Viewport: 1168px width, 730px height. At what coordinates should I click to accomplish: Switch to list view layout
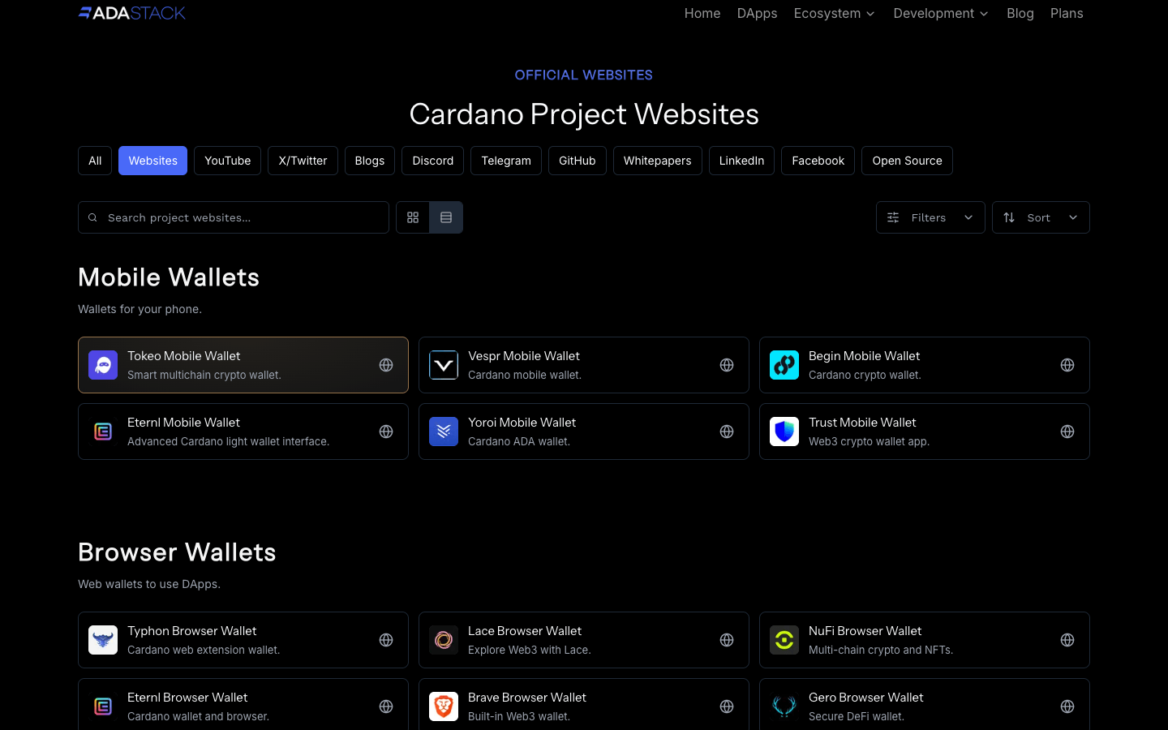[x=446, y=217]
